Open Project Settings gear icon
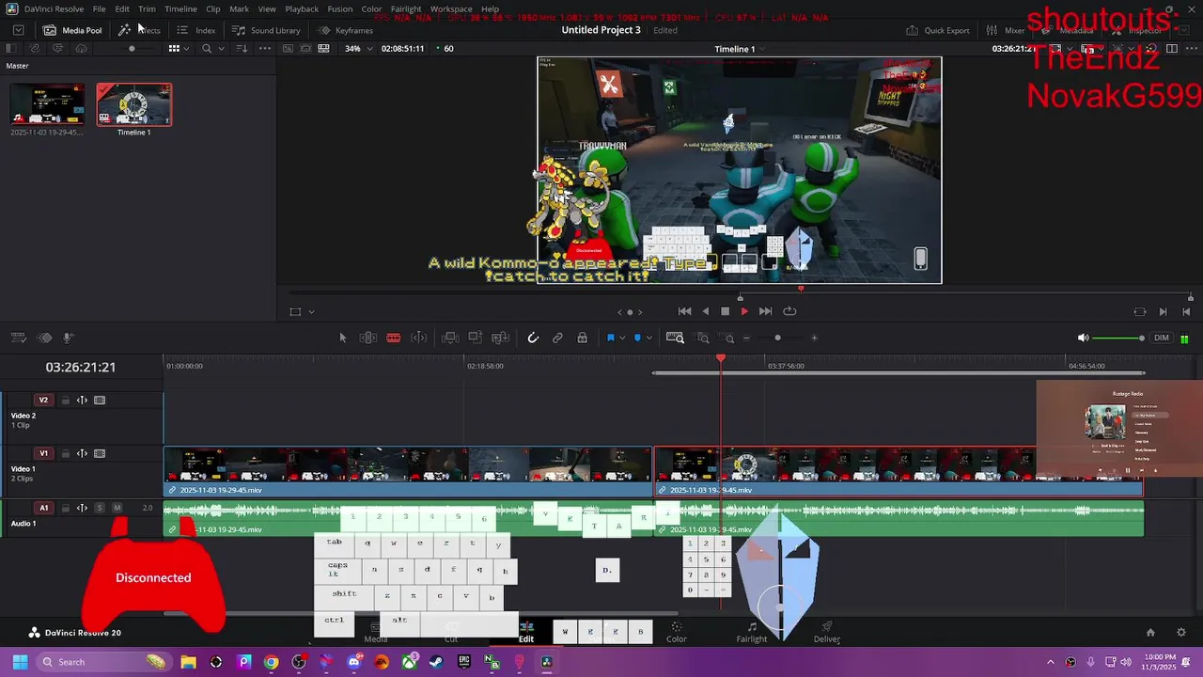The height and width of the screenshot is (677, 1203). 1181,632
